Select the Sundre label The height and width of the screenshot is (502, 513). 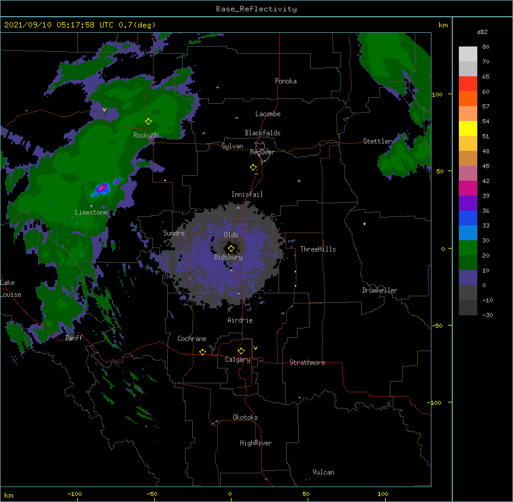[x=174, y=233]
